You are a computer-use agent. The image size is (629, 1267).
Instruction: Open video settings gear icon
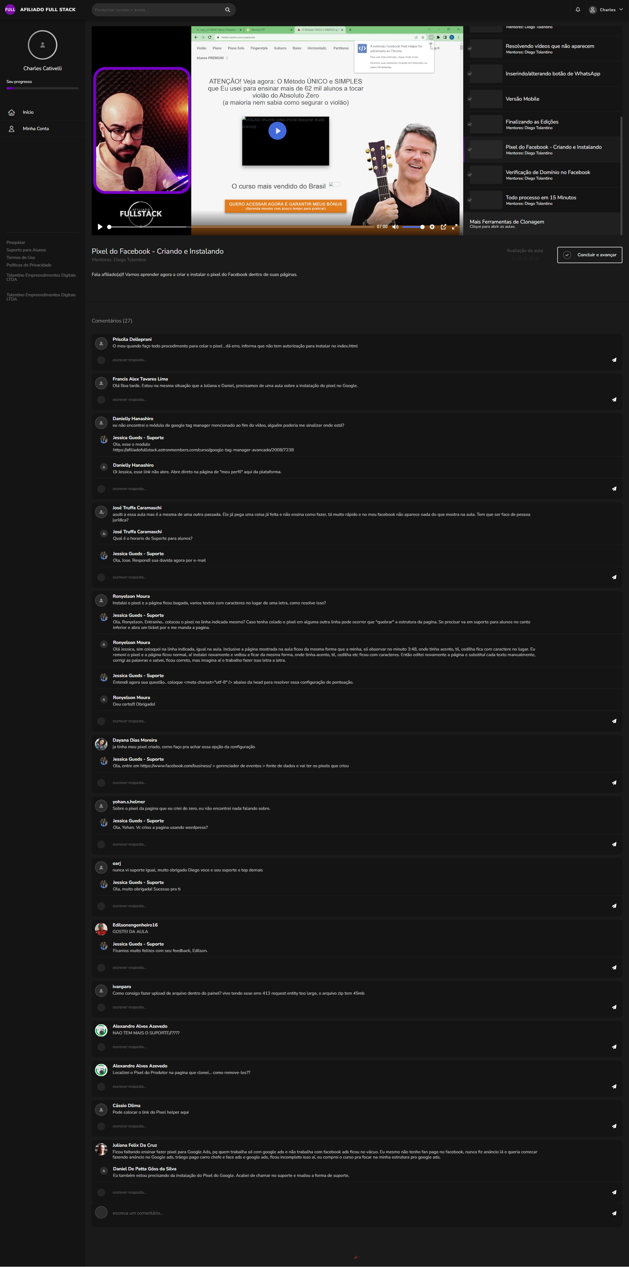pyautogui.click(x=432, y=227)
